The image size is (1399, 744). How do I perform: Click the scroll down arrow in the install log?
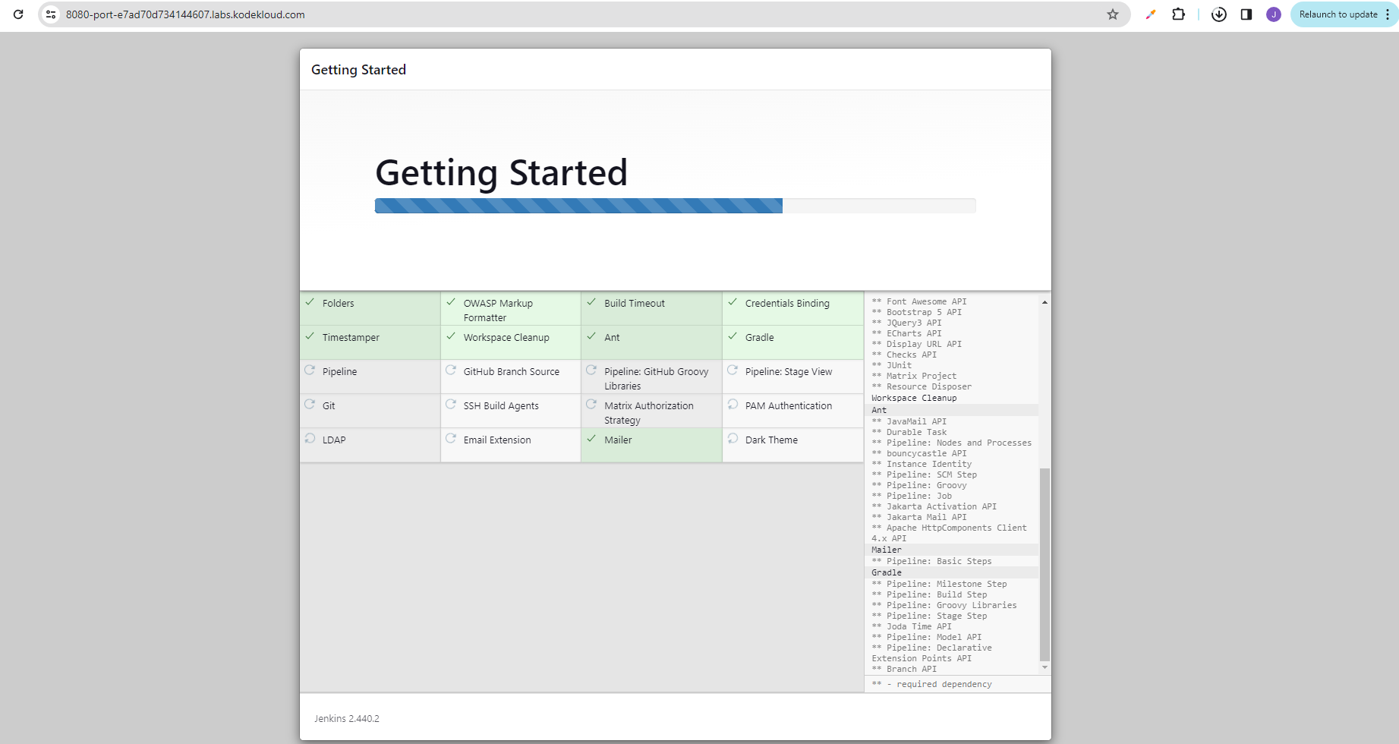click(x=1045, y=667)
